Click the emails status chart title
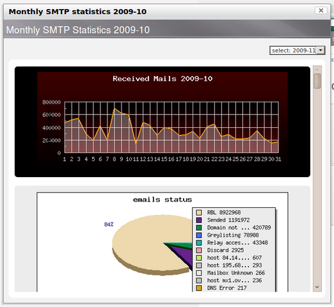Viewport: 334px width, 307px height. pyautogui.click(x=163, y=200)
